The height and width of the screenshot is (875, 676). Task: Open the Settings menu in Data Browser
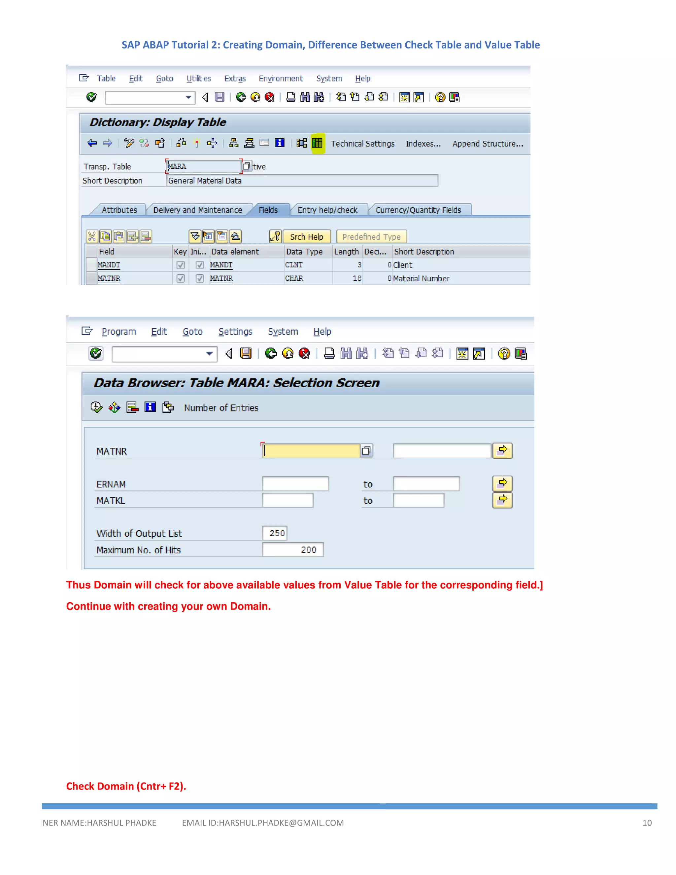coord(235,332)
